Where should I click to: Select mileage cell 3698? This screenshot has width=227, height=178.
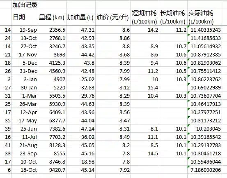pyautogui.click(x=52, y=54)
